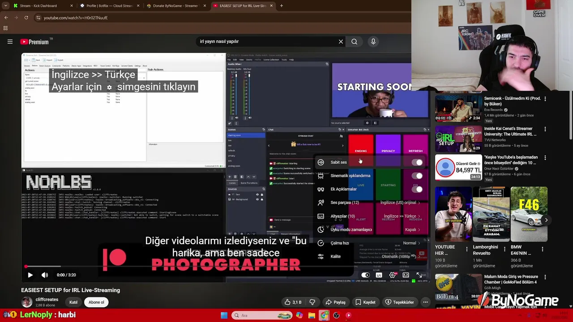
Task: Switch to Profile | BotRix tab
Action: 110,6
